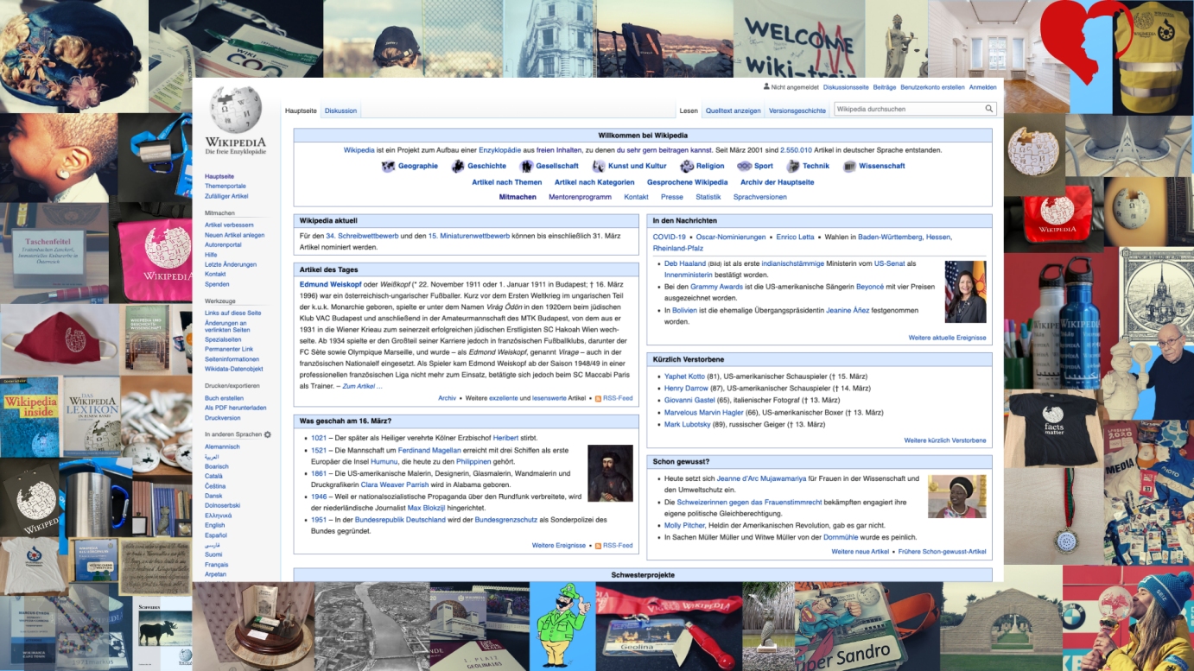Image resolution: width=1194 pixels, height=671 pixels.
Task: Click the Wissenschaft portal icon
Action: (849, 166)
